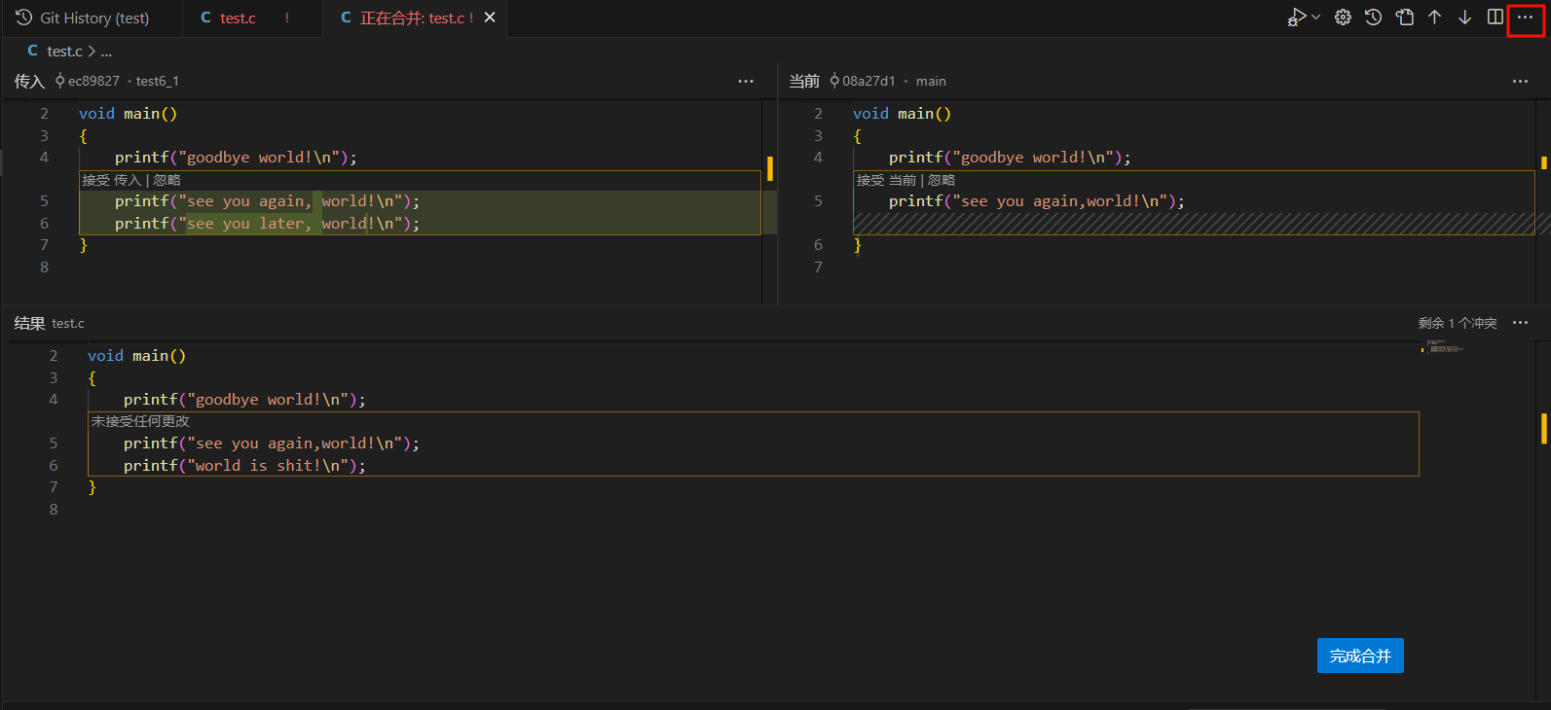Viewport: 1551px width, 710px height.
Task: Open more actions for the 结果 pane
Action: click(x=1520, y=323)
